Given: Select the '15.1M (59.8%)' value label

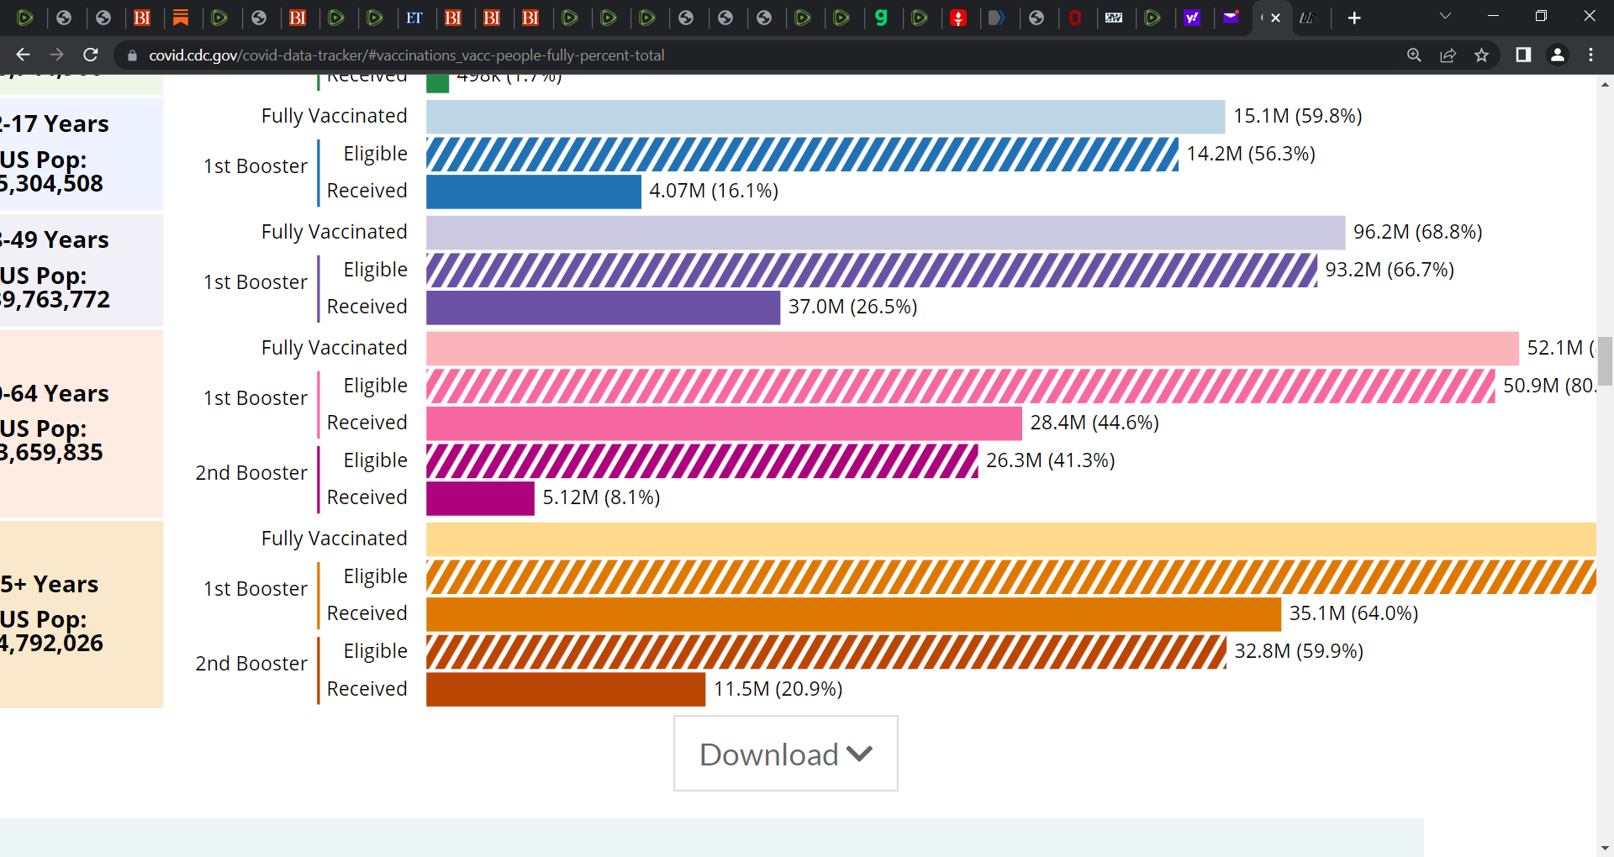Looking at the screenshot, I should pyautogui.click(x=1297, y=116).
